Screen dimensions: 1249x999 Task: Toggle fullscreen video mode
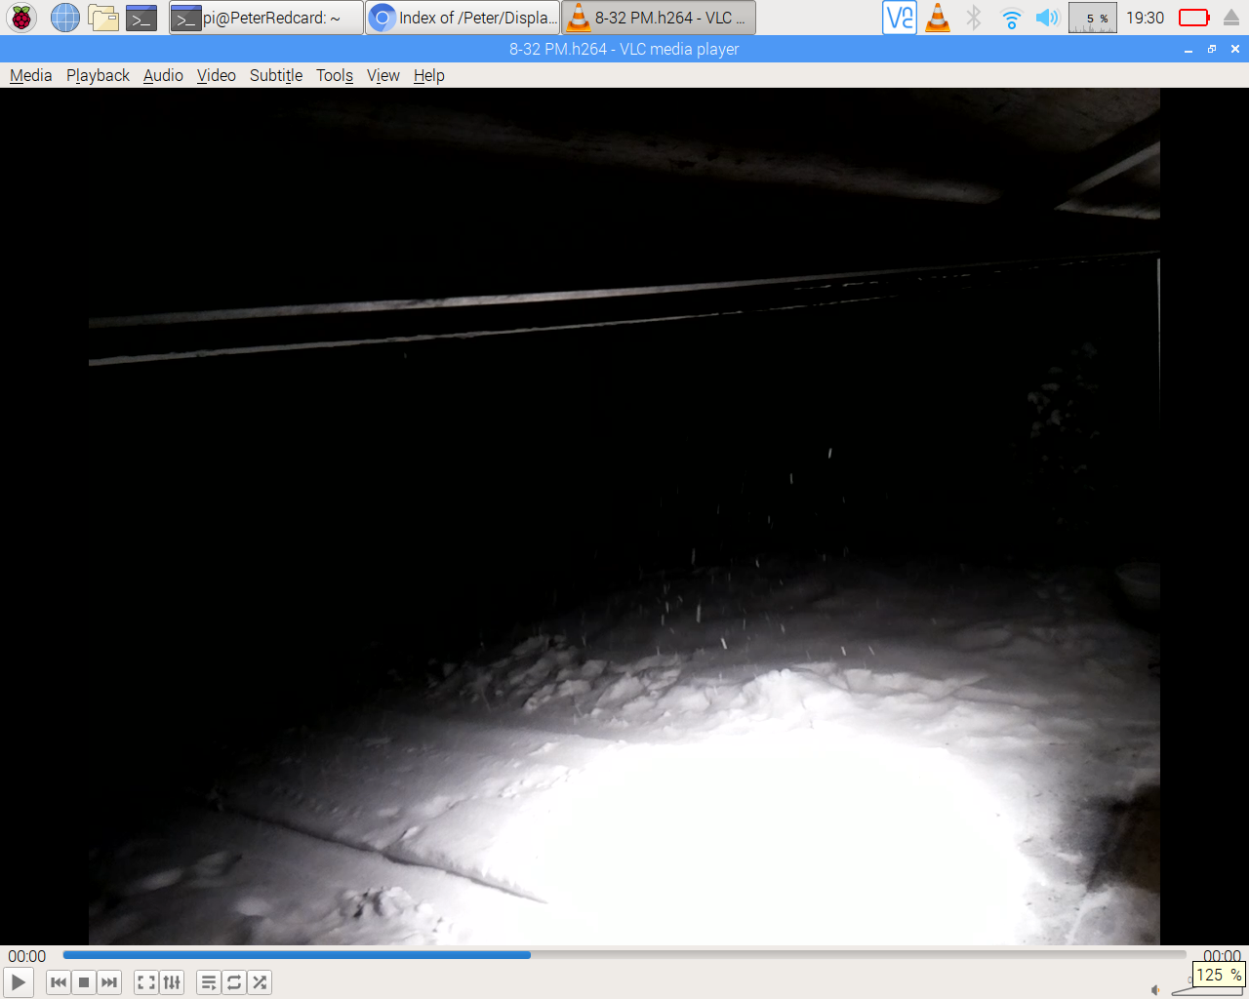click(x=146, y=982)
